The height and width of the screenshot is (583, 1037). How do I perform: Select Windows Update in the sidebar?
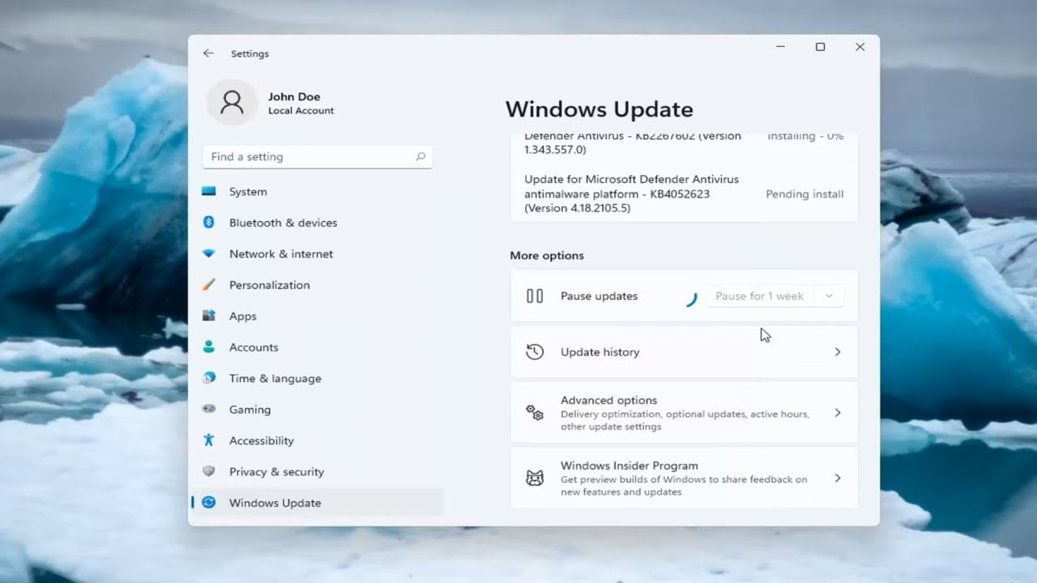click(x=317, y=503)
